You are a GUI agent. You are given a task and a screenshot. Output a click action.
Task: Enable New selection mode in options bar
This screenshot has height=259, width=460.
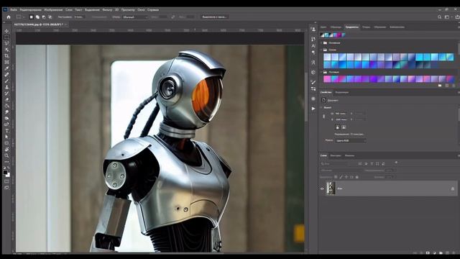click(32, 17)
